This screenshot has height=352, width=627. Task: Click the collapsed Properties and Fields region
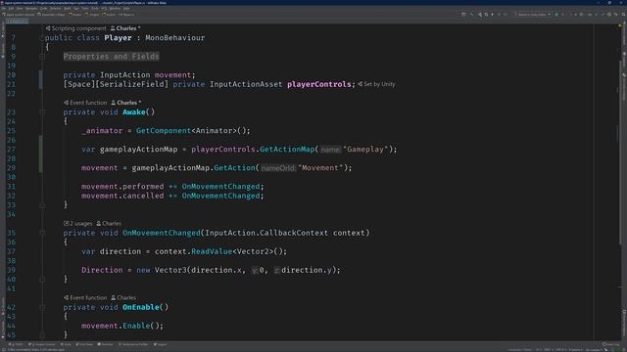[111, 57]
